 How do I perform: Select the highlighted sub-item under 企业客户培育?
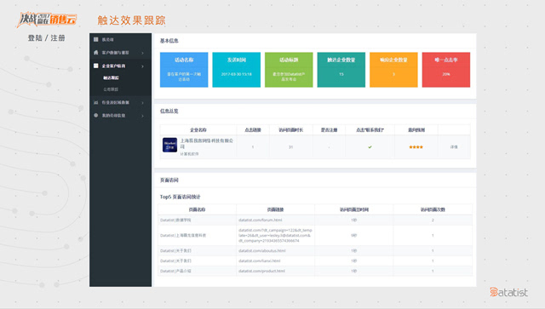[111, 77]
